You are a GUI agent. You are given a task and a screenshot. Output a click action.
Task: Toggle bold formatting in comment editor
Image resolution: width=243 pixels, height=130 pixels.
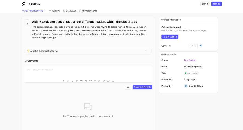(x=63, y=81)
